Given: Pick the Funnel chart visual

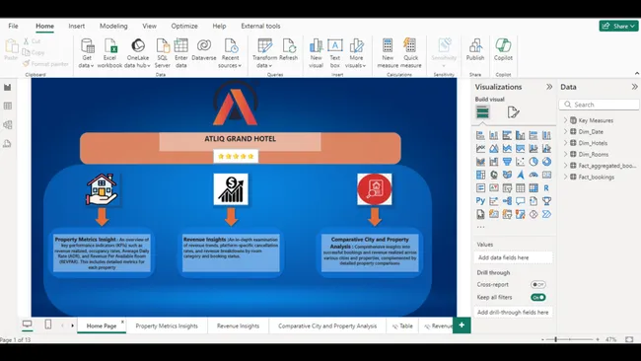Looking at the screenshot, I should (507, 162).
